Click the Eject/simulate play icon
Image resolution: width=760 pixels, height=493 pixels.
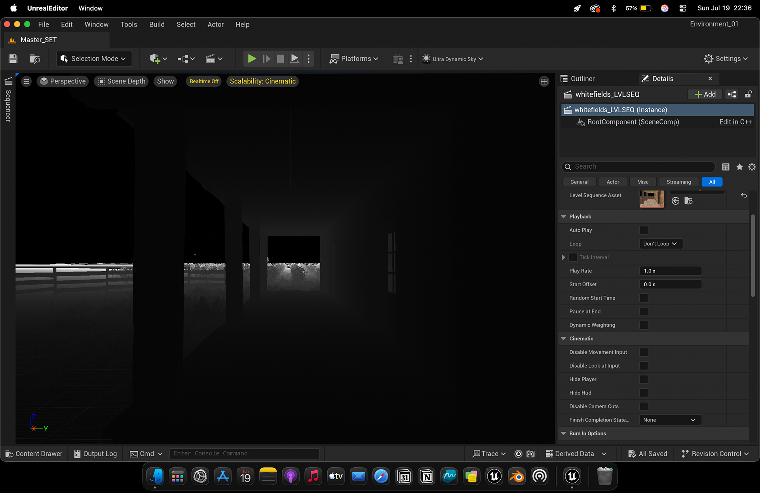(x=294, y=59)
